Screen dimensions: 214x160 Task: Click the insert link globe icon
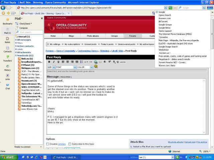click(x=96, y=62)
